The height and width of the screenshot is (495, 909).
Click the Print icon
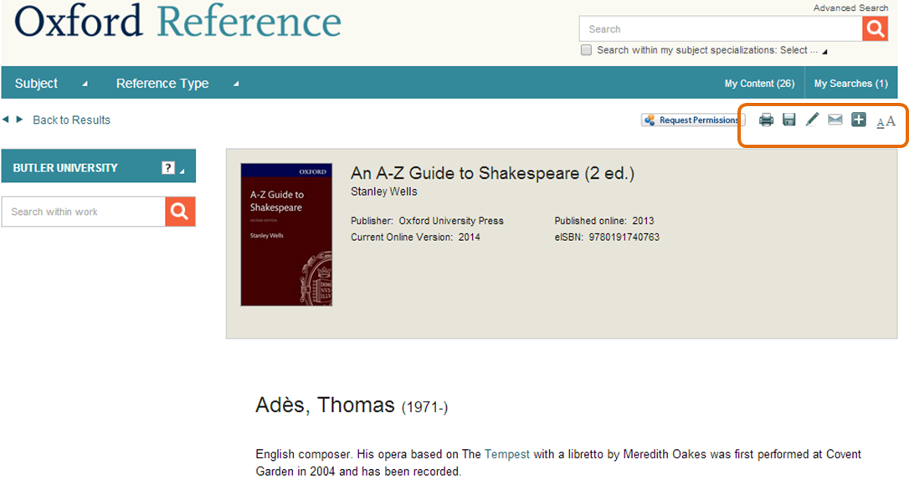pos(766,120)
